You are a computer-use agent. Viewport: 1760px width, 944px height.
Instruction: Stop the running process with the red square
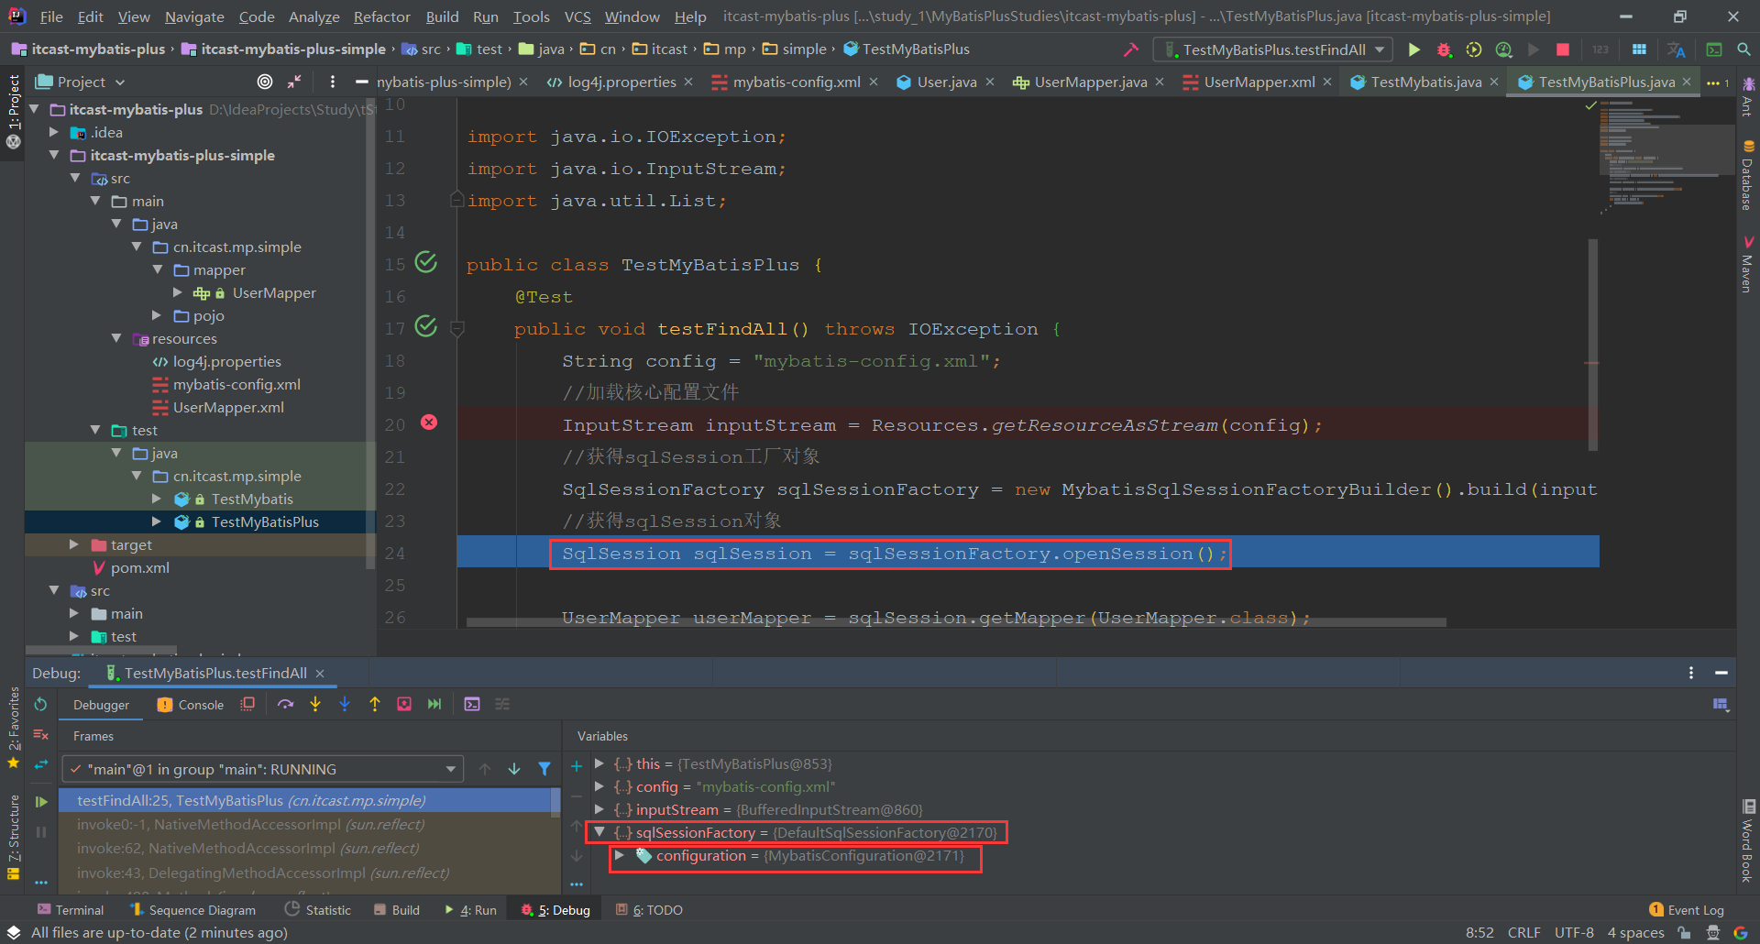(1563, 49)
